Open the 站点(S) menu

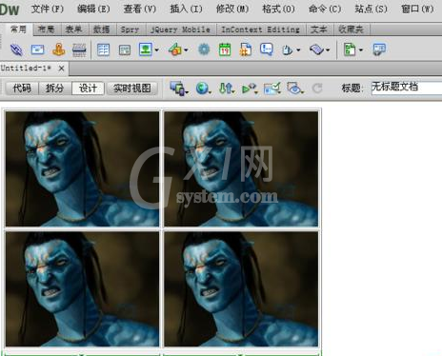click(x=371, y=9)
